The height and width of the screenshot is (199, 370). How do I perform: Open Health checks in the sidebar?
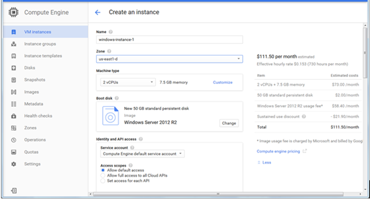pos(38,116)
